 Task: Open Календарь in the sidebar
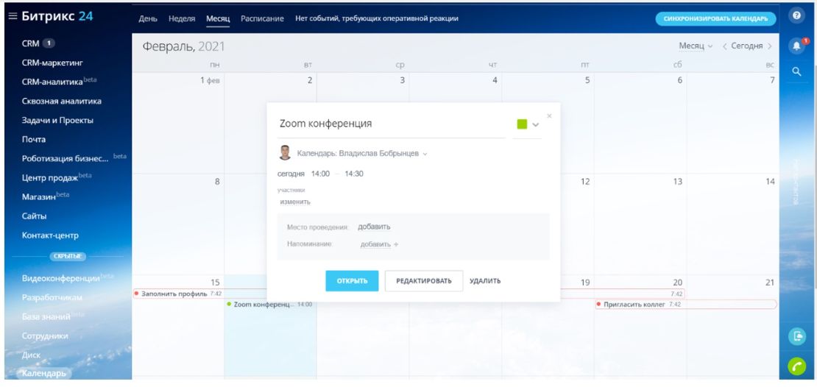[x=43, y=374]
